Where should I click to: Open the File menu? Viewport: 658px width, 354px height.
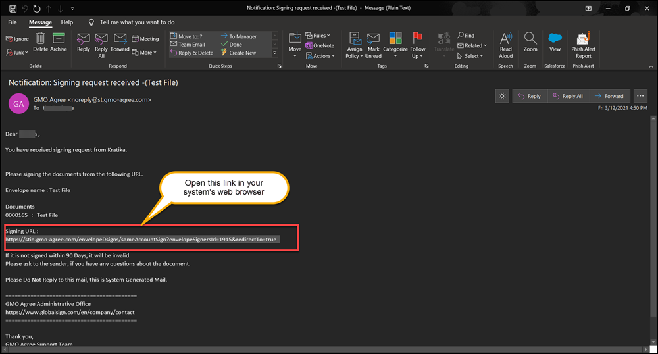[13, 22]
